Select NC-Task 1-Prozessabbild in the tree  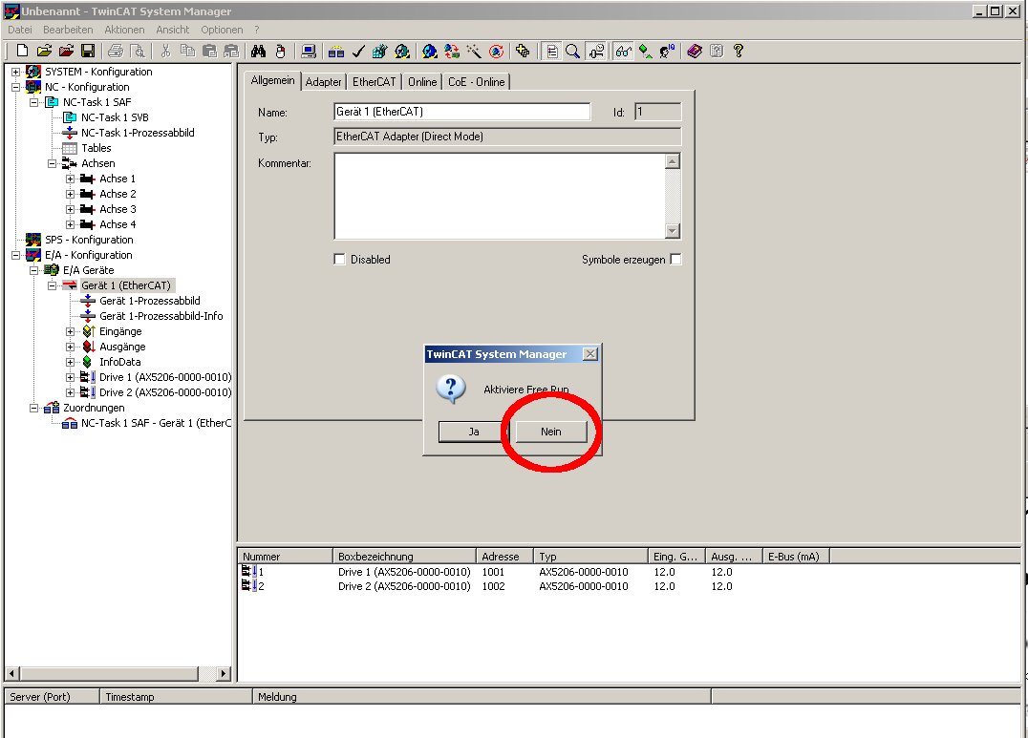pyautogui.click(x=138, y=133)
